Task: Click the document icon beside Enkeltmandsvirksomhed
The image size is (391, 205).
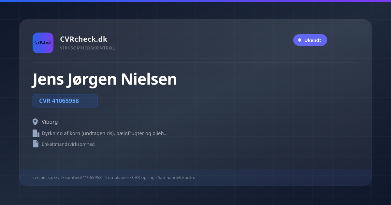Action: pos(36,144)
